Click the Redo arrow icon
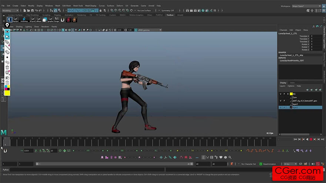Viewport: 326px width, 183px height. click(x=40, y=10)
